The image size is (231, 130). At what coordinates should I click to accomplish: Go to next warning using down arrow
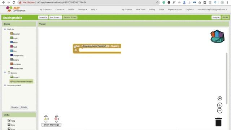pyautogui.click(x=46, y=122)
